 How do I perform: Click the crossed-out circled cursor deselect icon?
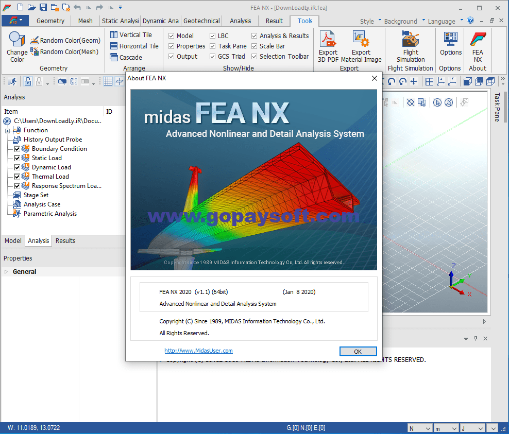click(449, 103)
